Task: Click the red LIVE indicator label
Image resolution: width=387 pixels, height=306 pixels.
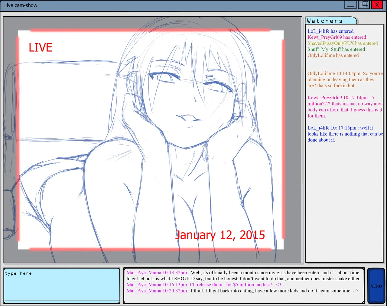Action: (41, 47)
